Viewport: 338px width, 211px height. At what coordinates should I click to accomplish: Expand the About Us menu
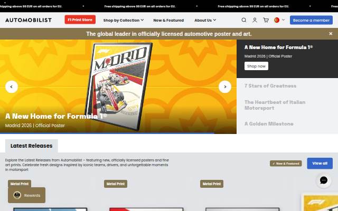point(205,20)
